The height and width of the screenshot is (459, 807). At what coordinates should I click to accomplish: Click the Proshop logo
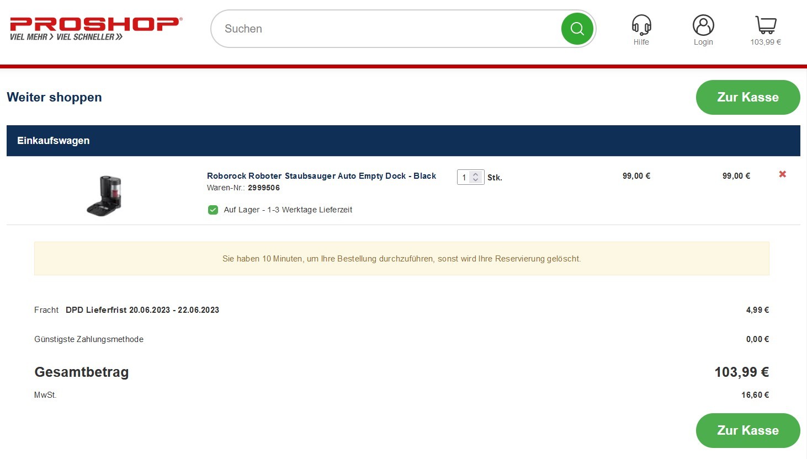tap(96, 29)
